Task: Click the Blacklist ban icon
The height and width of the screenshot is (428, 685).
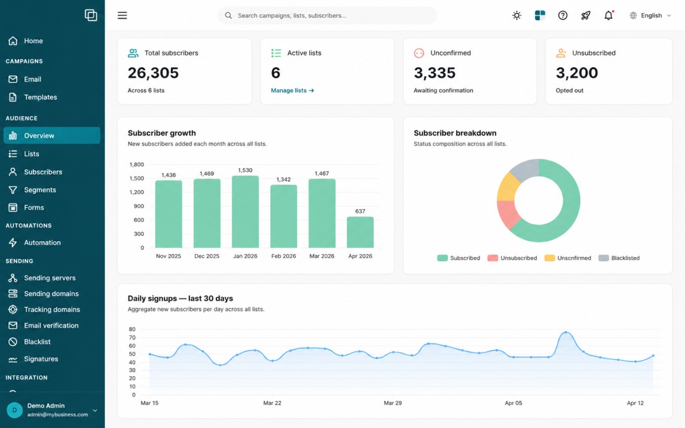Action: 13,342
